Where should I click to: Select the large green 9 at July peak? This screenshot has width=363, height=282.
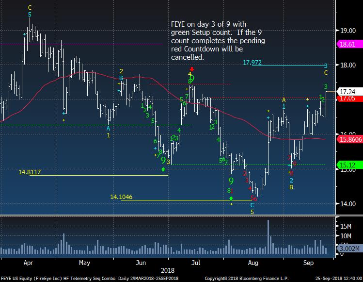pos(192,78)
